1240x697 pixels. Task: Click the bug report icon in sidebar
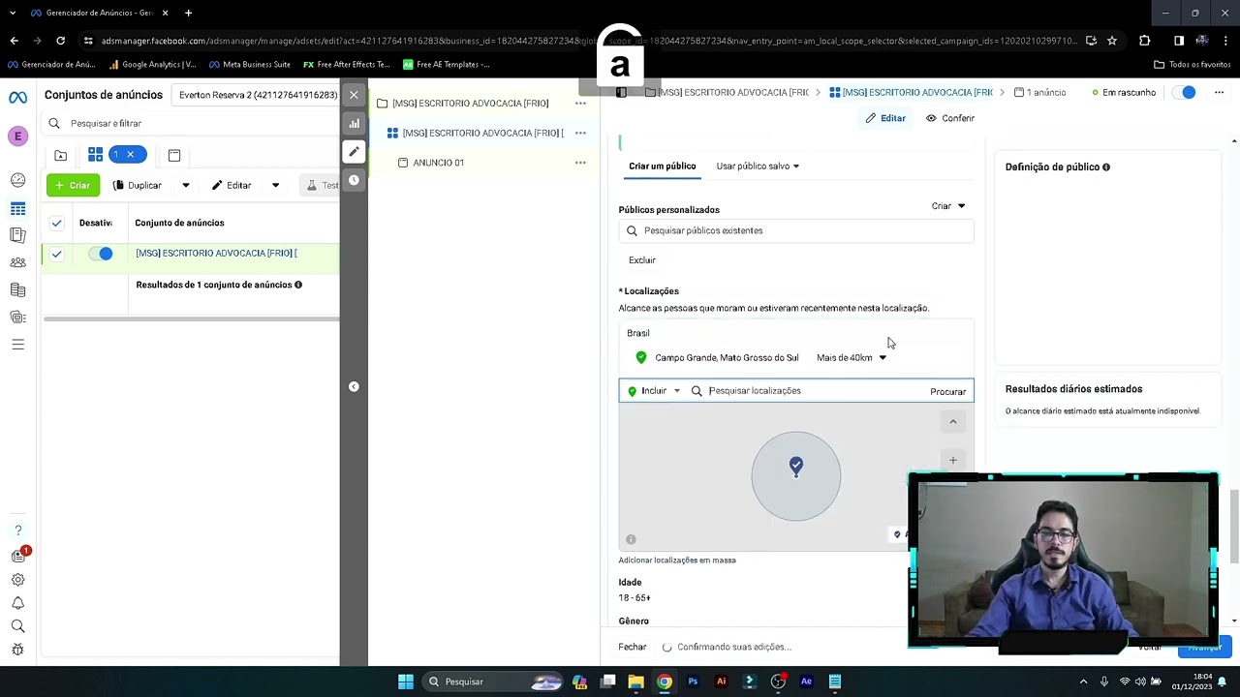pos(17,650)
